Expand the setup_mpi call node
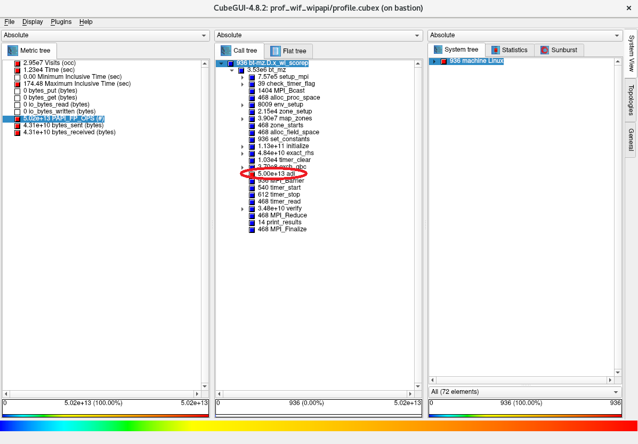The height and width of the screenshot is (444, 638). pyautogui.click(x=243, y=77)
